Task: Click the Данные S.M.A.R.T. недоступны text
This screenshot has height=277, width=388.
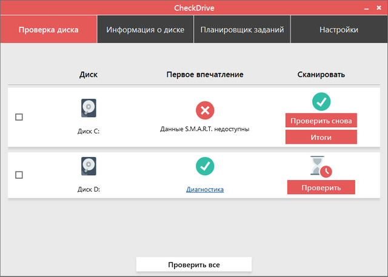Action: pos(205,129)
